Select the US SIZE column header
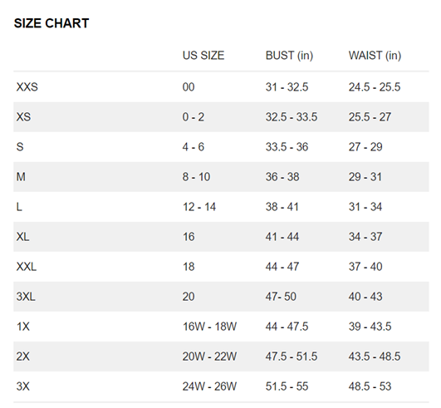This screenshot has width=441, height=408. pos(203,56)
